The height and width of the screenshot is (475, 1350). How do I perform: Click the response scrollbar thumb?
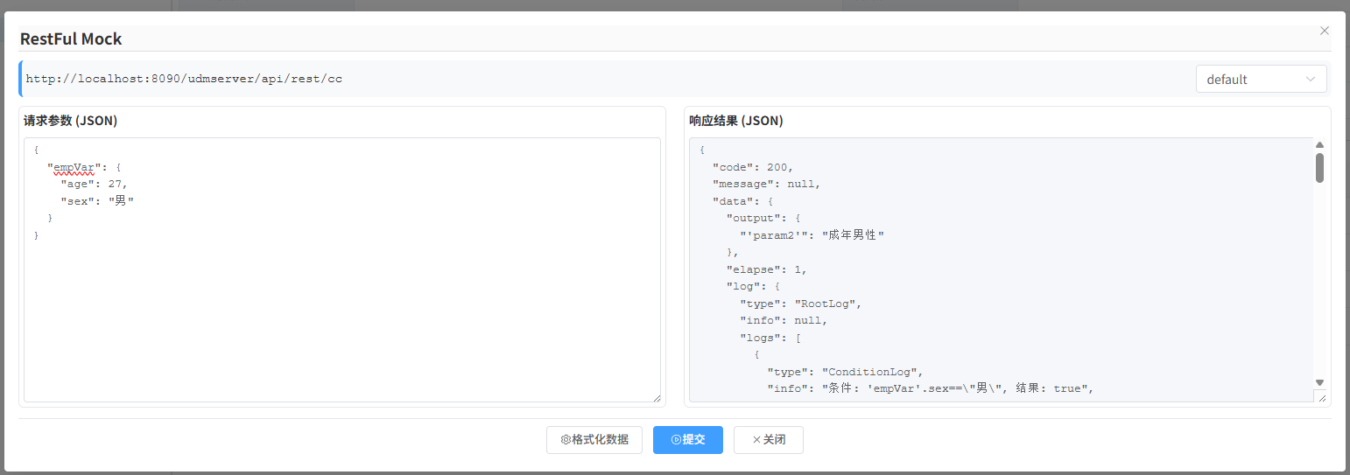1319,167
